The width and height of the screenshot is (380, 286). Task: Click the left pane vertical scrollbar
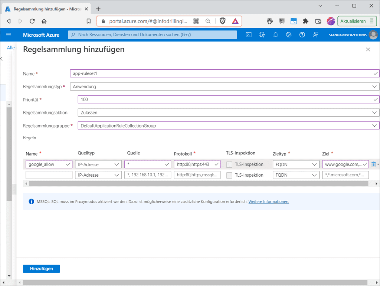click(9, 154)
